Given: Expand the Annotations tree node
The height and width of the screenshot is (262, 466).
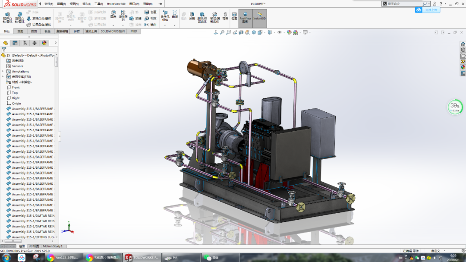Looking at the screenshot, I should click(x=3, y=71).
